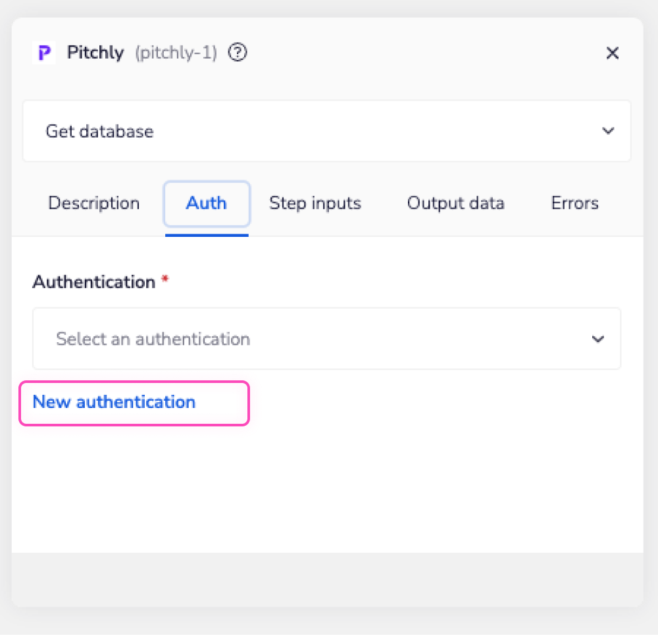
Task: Click the authentication selector chevron icon
Action: tap(598, 339)
